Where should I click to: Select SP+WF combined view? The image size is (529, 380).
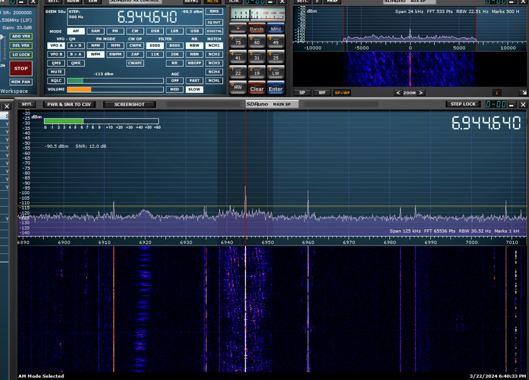pyautogui.click(x=342, y=93)
